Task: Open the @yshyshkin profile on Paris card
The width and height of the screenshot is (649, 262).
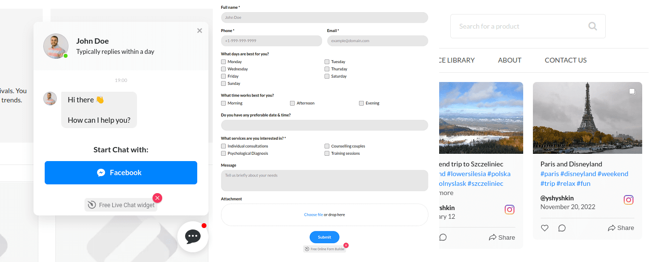Action: tap(557, 198)
